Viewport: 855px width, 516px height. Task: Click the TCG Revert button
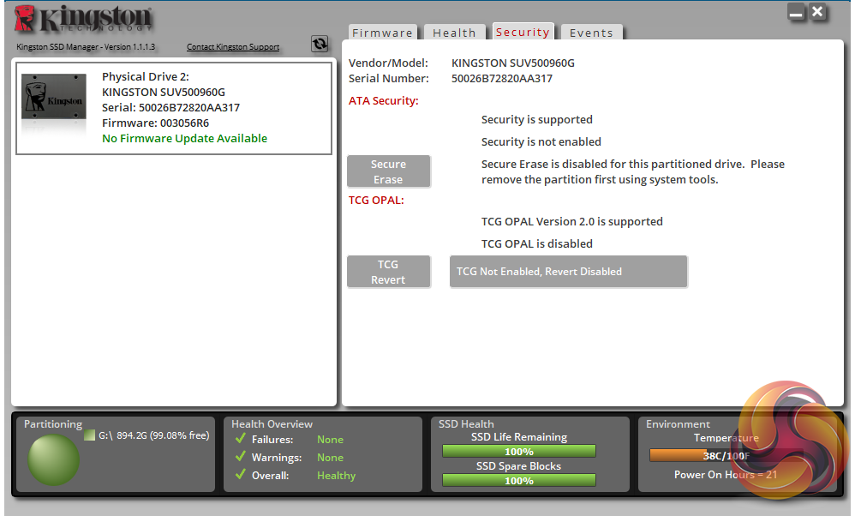tap(388, 272)
